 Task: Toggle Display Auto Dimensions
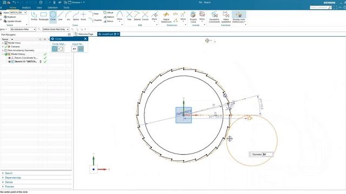click(239, 17)
